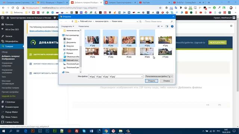This screenshot has height=134, width=239.
Task: Select Изображения folder in navigation tree
Action: [71, 50]
